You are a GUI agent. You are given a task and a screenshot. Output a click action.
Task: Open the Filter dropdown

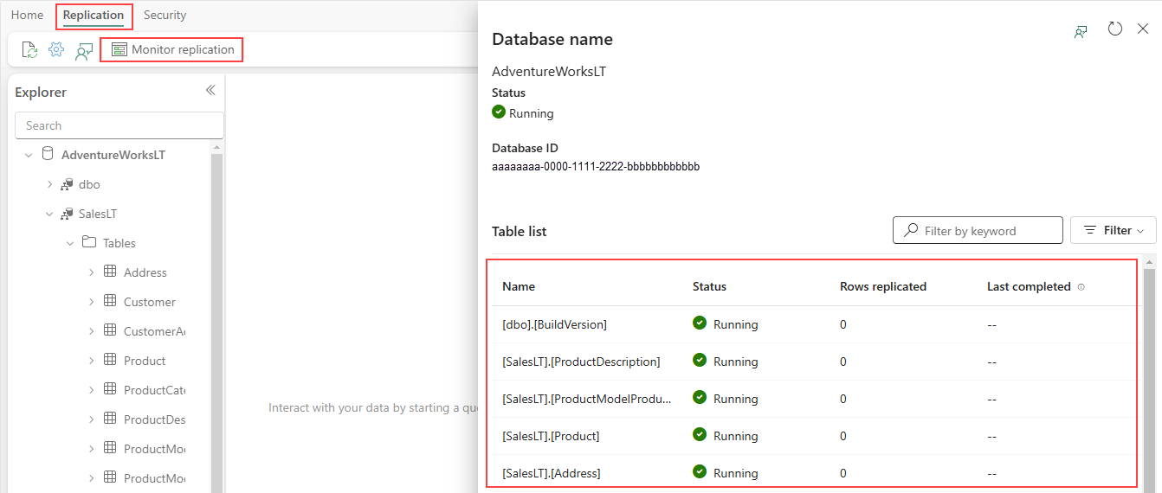(1114, 230)
